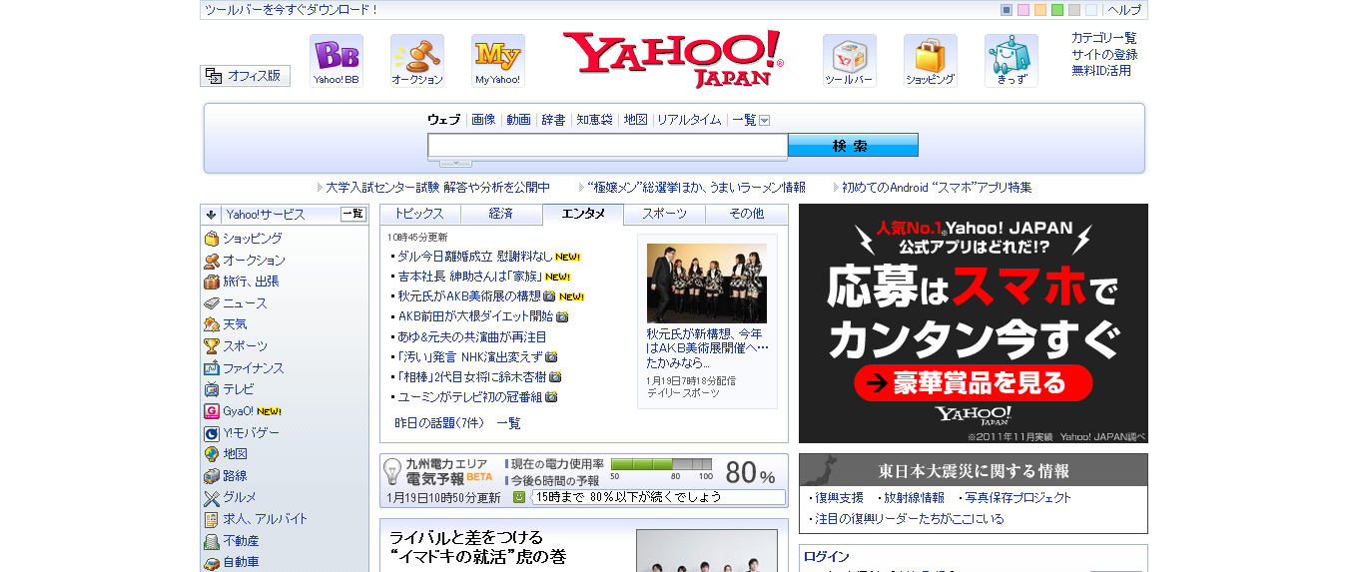This screenshot has width=1347, height=572.
Task: Open the サイトの登録 link
Action: point(1104,54)
